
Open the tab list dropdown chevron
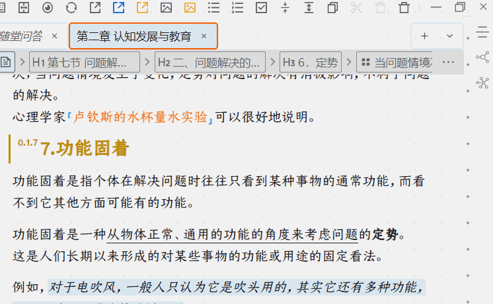pos(450,36)
